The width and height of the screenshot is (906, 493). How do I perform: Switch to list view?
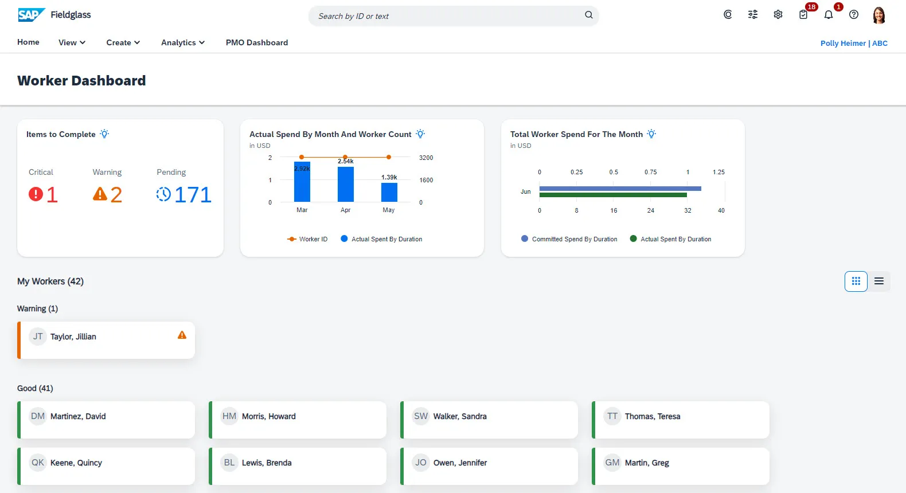[x=879, y=281]
